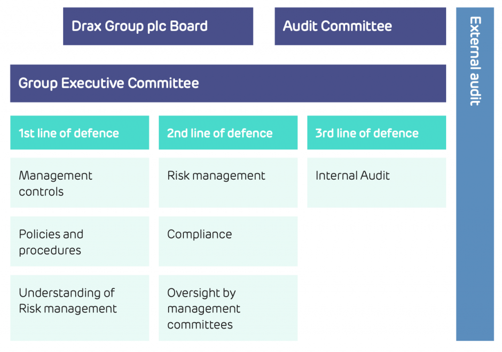The height and width of the screenshot is (352, 502).
Task: Select the 3rd line of defence header
Action: pyautogui.click(x=376, y=133)
